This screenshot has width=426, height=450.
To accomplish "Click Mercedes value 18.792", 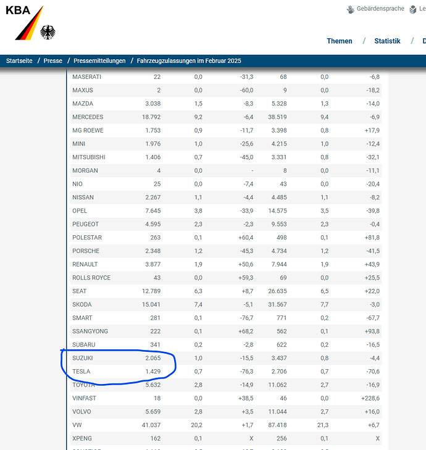I will (151, 117).
